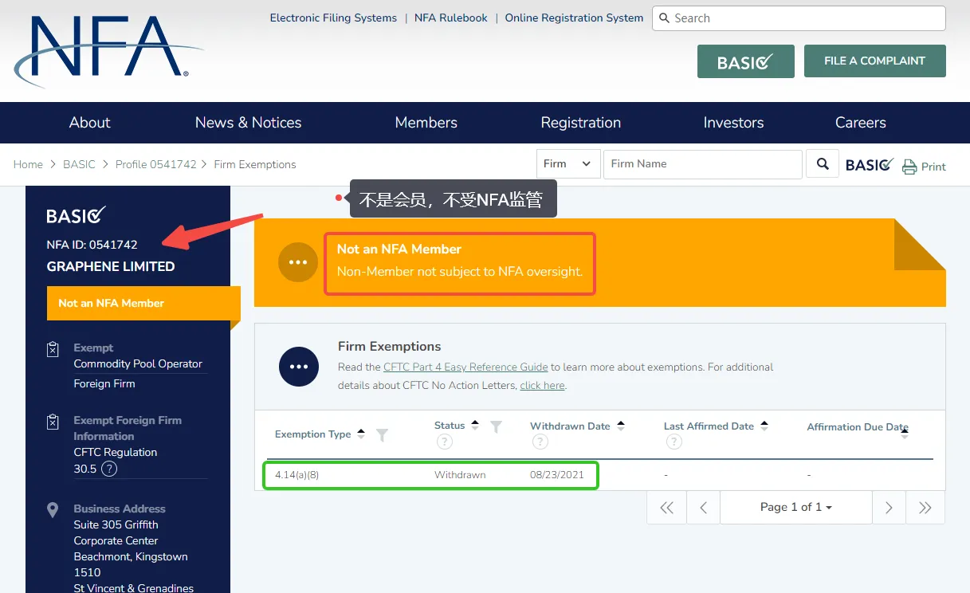Sort by Exemption Type using its arrows
This screenshot has height=593, width=970.
[361, 434]
